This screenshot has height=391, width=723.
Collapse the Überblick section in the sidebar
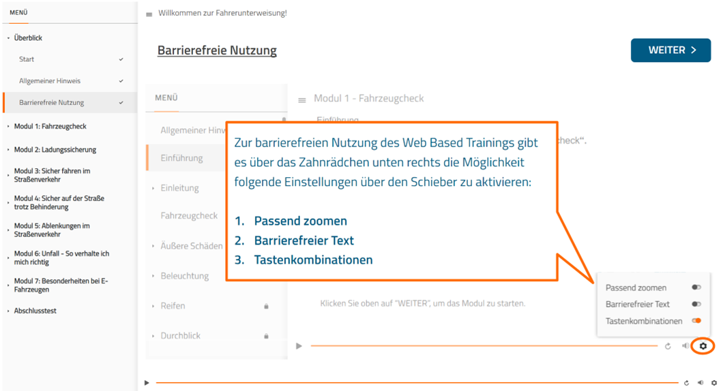pos(28,38)
